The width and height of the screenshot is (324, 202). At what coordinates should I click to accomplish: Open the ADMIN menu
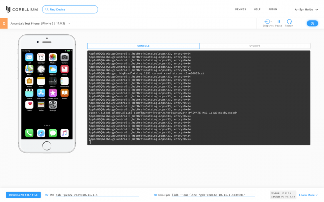tap(273, 9)
